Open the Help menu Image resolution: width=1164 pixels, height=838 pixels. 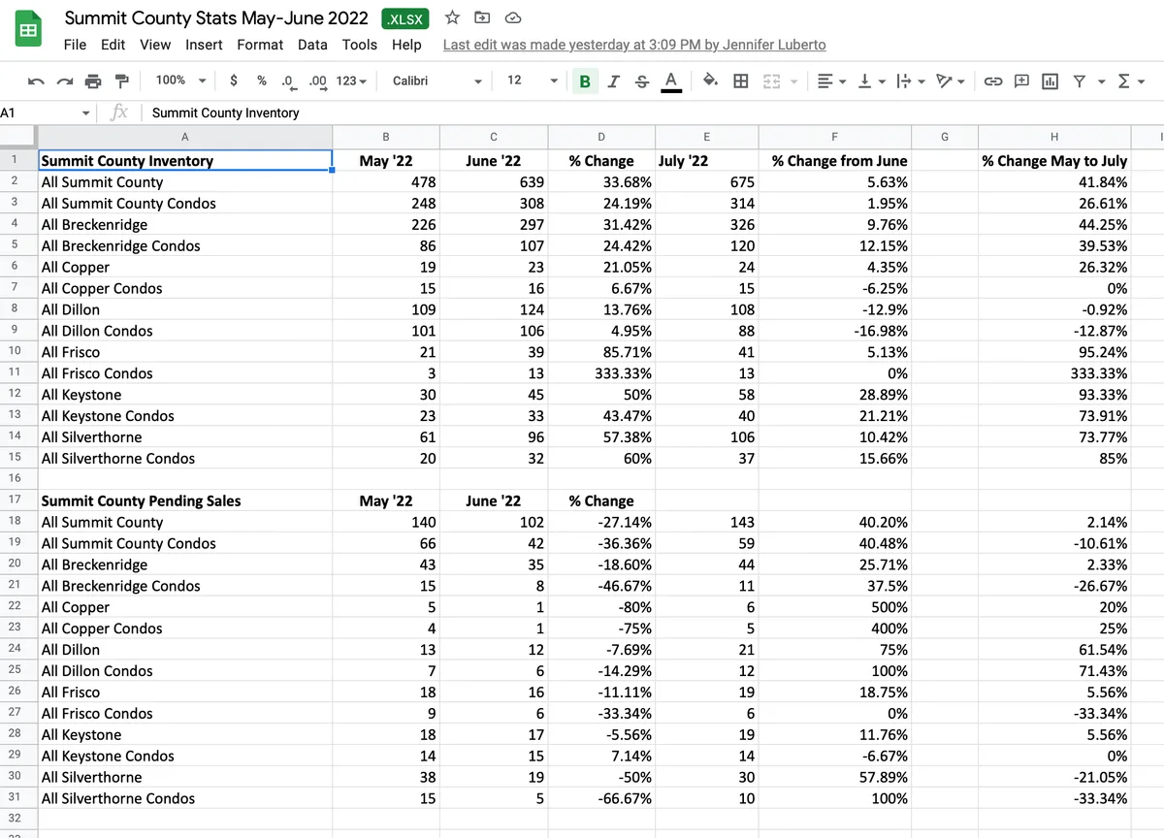pos(406,45)
